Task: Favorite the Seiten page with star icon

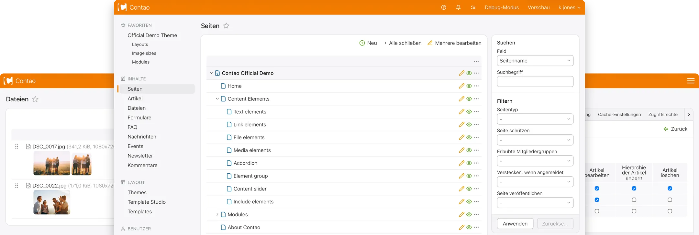Action: pyautogui.click(x=226, y=26)
